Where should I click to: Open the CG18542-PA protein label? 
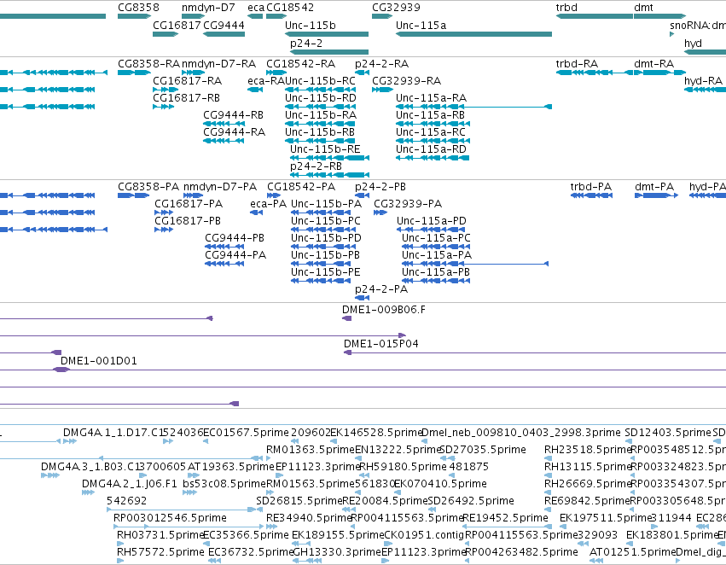tap(301, 187)
